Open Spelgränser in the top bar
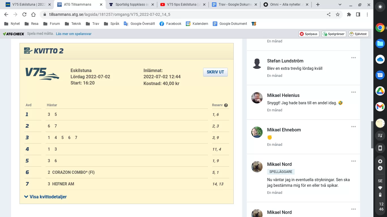 coord(333,34)
